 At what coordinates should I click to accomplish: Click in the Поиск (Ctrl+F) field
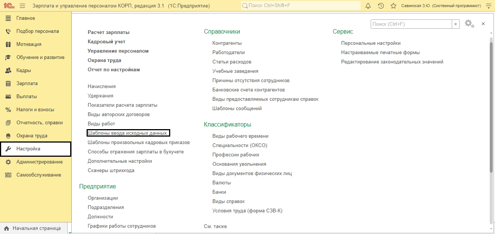tap(411, 24)
